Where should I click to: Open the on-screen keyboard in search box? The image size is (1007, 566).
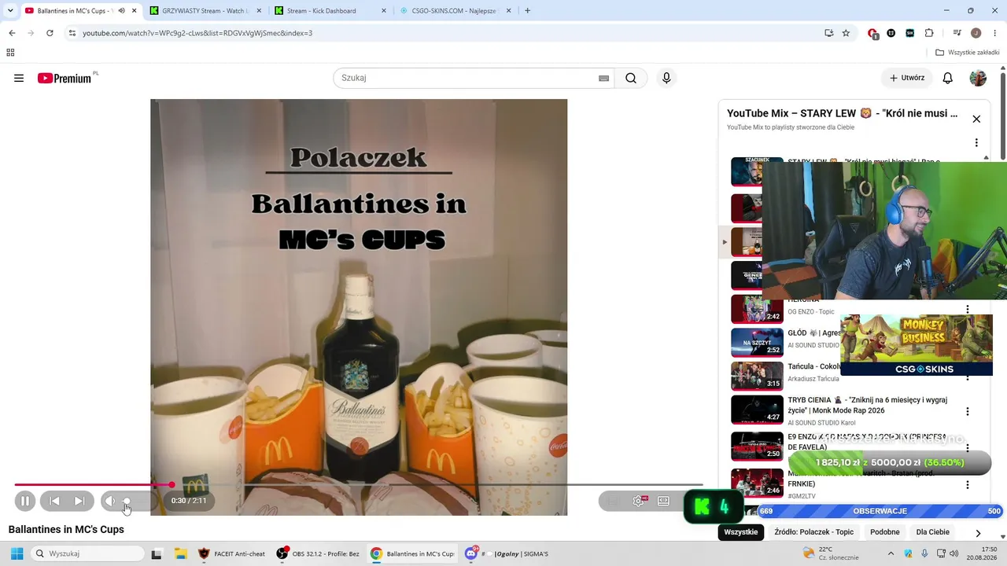[603, 78]
